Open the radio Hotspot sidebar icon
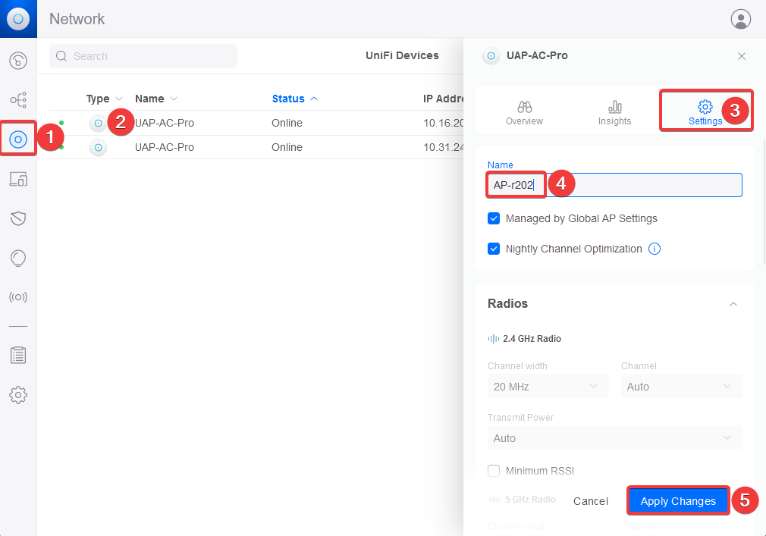This screenshot has height=536, width=766. click(x=18, y=296)
